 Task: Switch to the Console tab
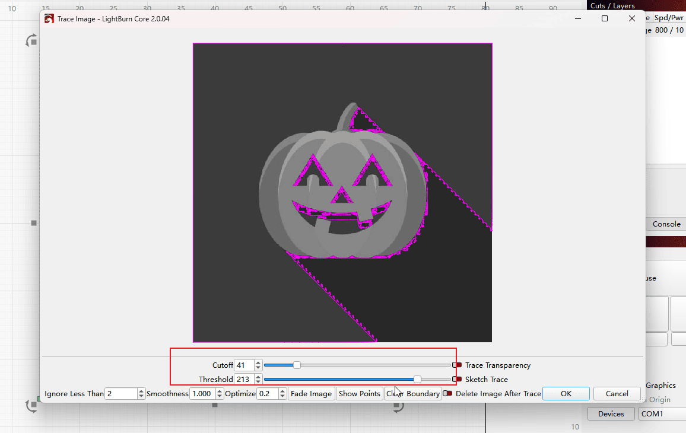tap(666, 224)
